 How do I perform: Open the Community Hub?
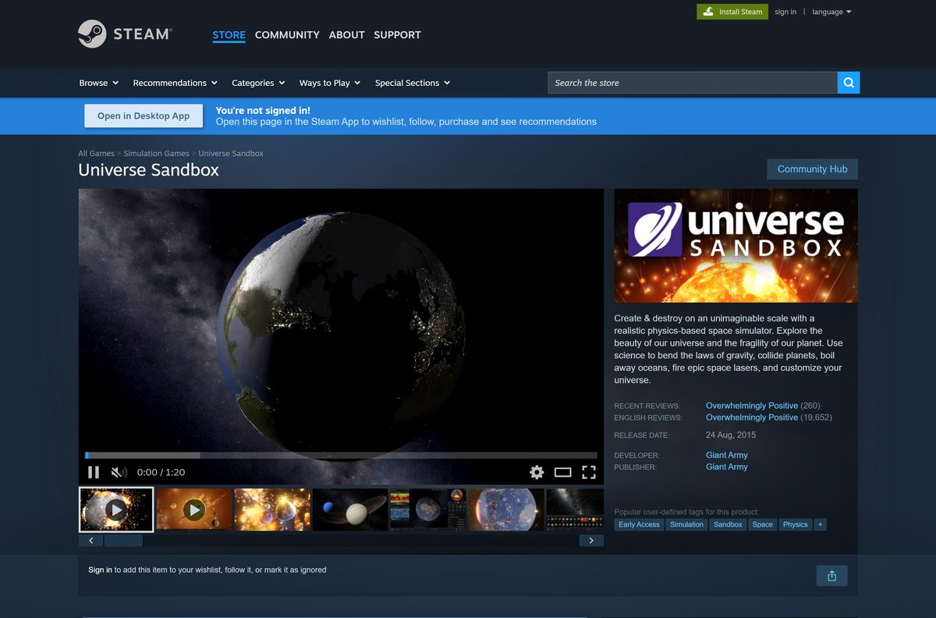pyautogui.click(x=812, y=169)
